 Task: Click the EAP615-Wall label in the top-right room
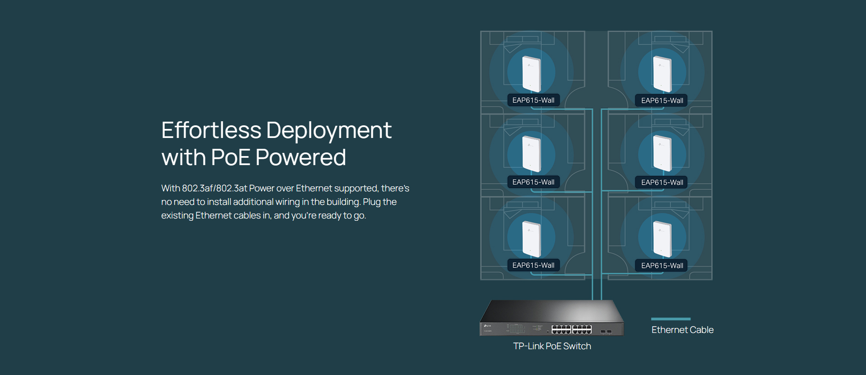(662, 101)
